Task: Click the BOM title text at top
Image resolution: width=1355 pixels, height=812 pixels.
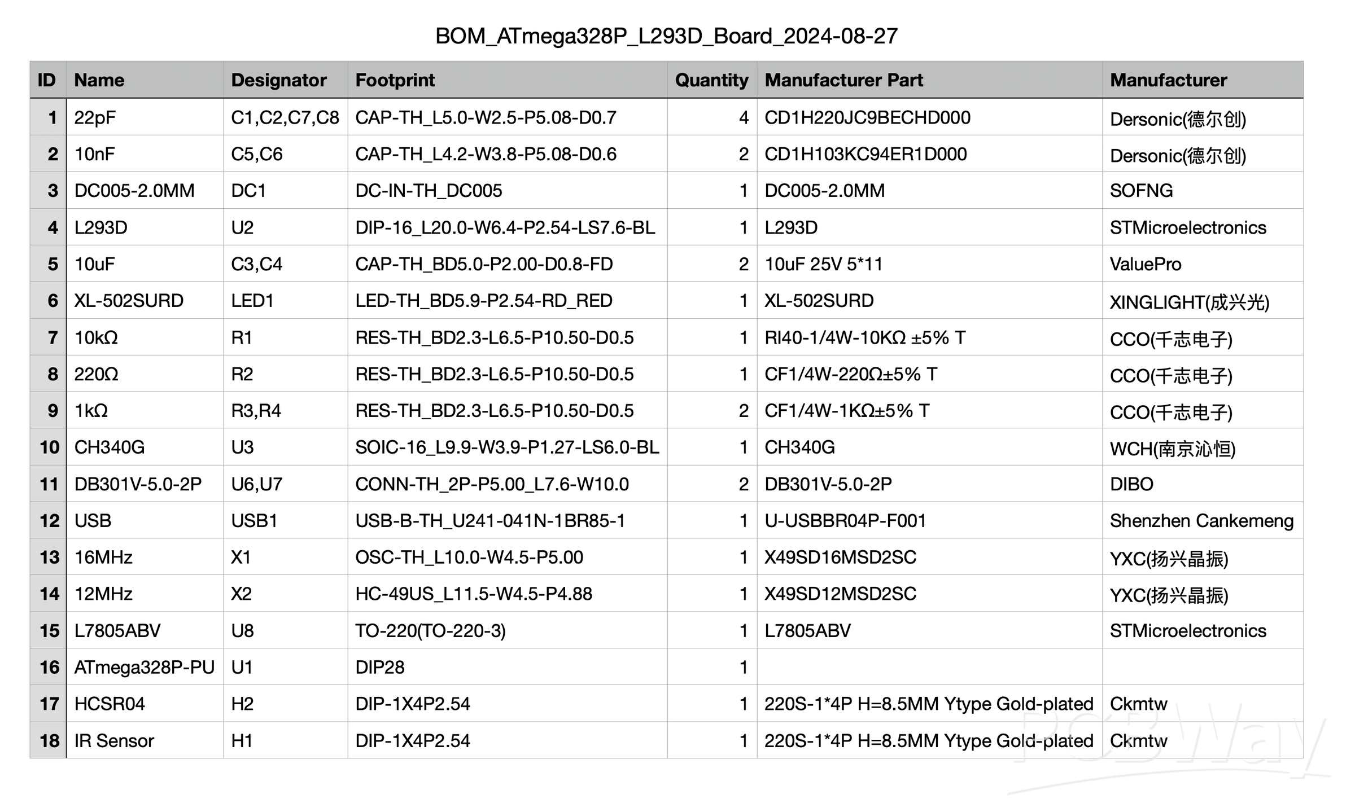Action: (666, 36)
